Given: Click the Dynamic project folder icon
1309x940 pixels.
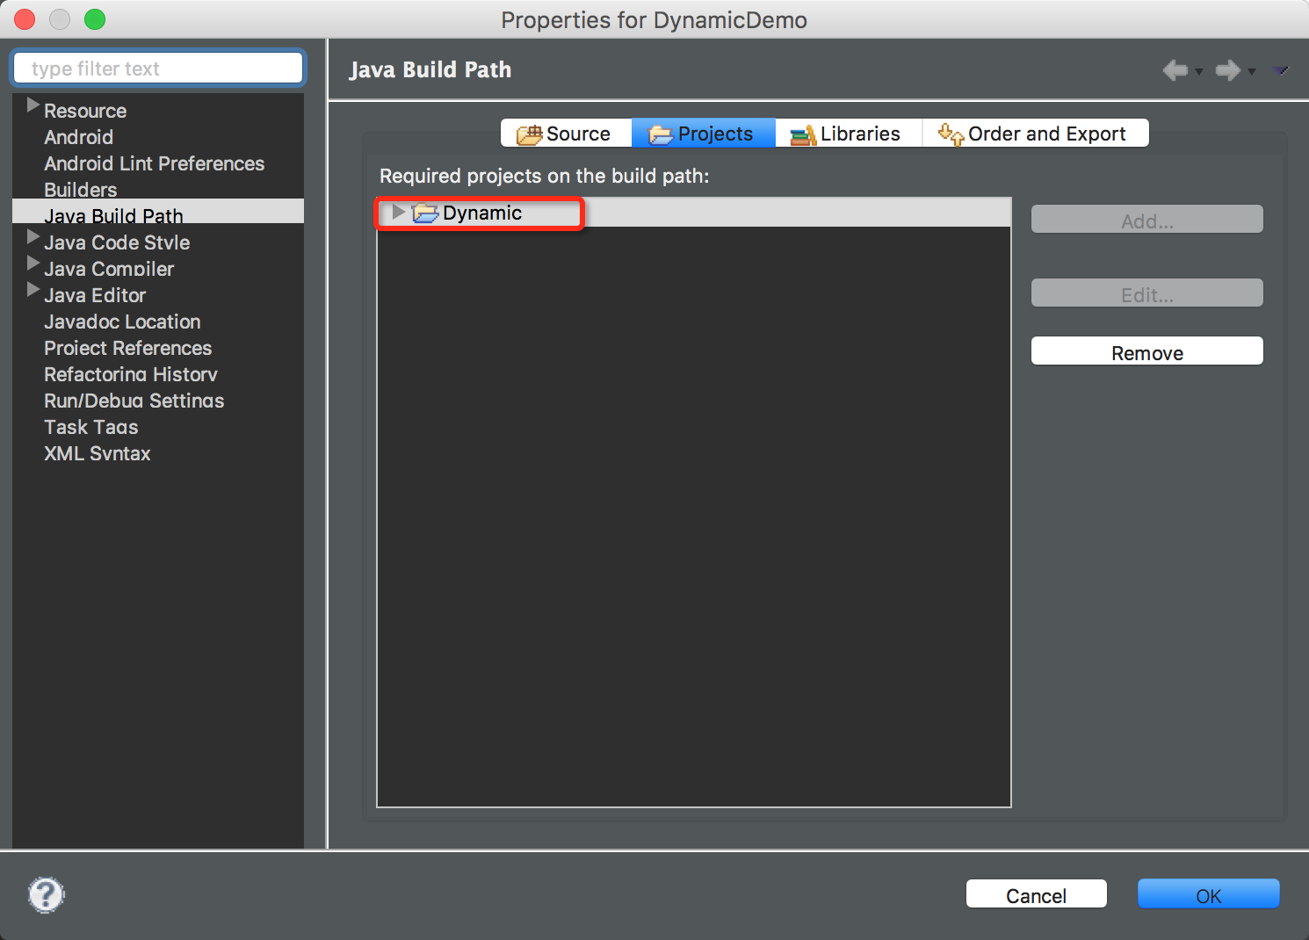Looking at the screenshot, I should [x=425, y=213].
